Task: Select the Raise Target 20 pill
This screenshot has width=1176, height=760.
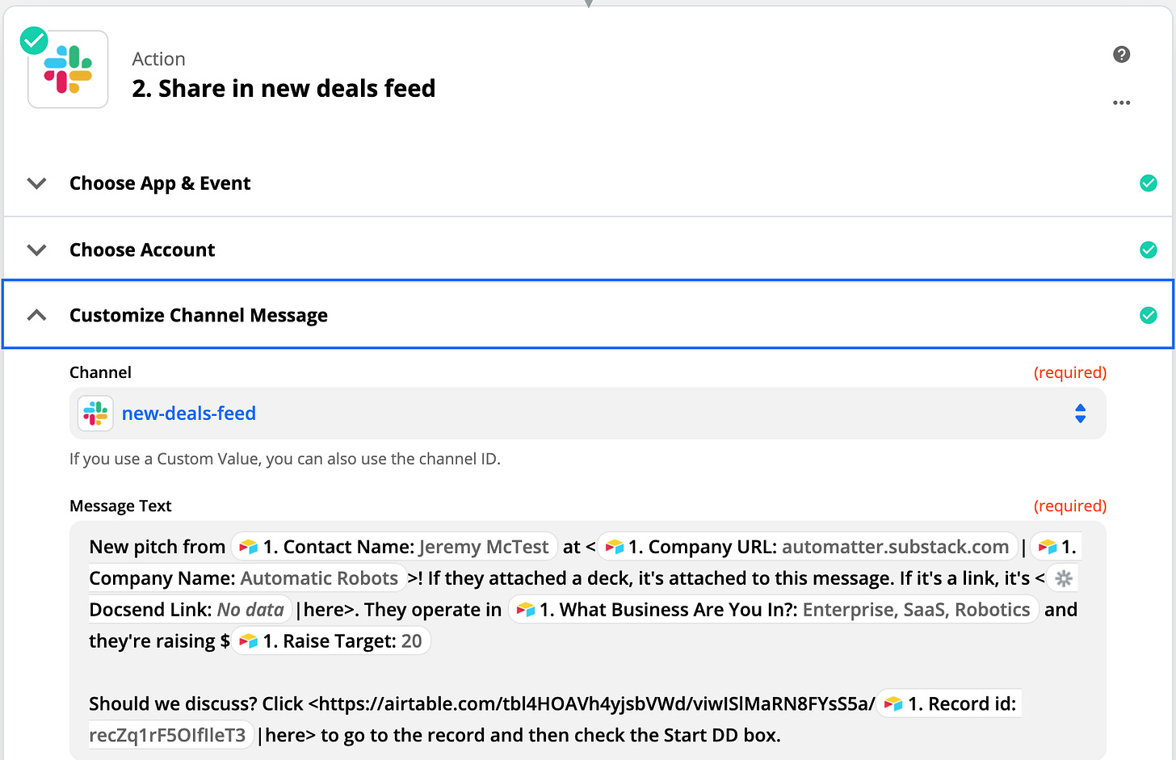Action: (331, 641)
